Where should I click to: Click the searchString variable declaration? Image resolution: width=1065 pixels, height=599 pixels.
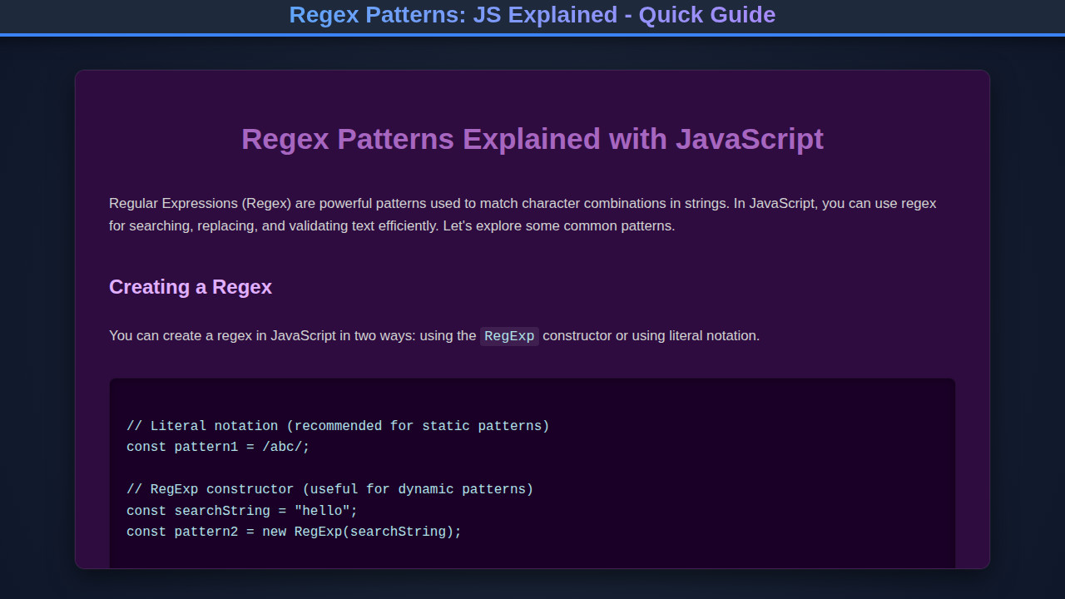[x=241, y=510]
